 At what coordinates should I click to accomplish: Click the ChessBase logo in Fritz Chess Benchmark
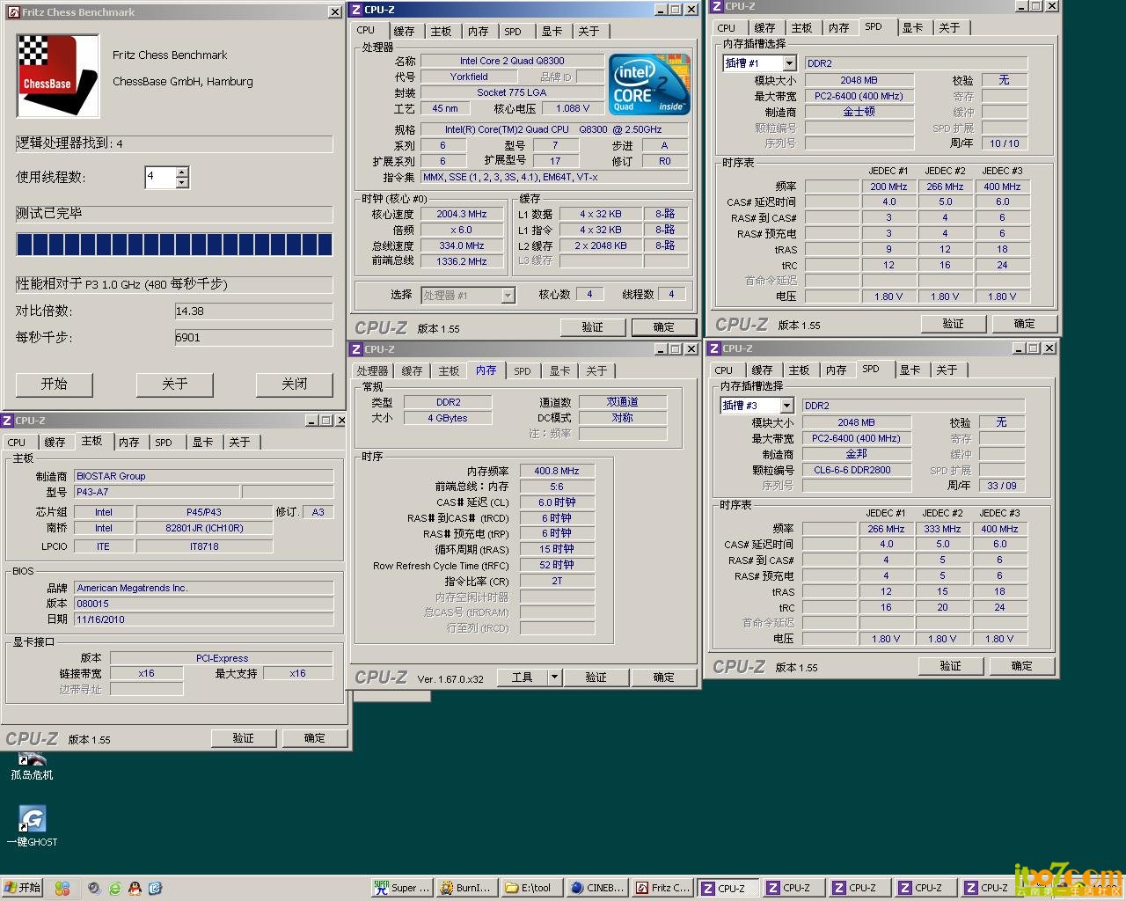58,77
